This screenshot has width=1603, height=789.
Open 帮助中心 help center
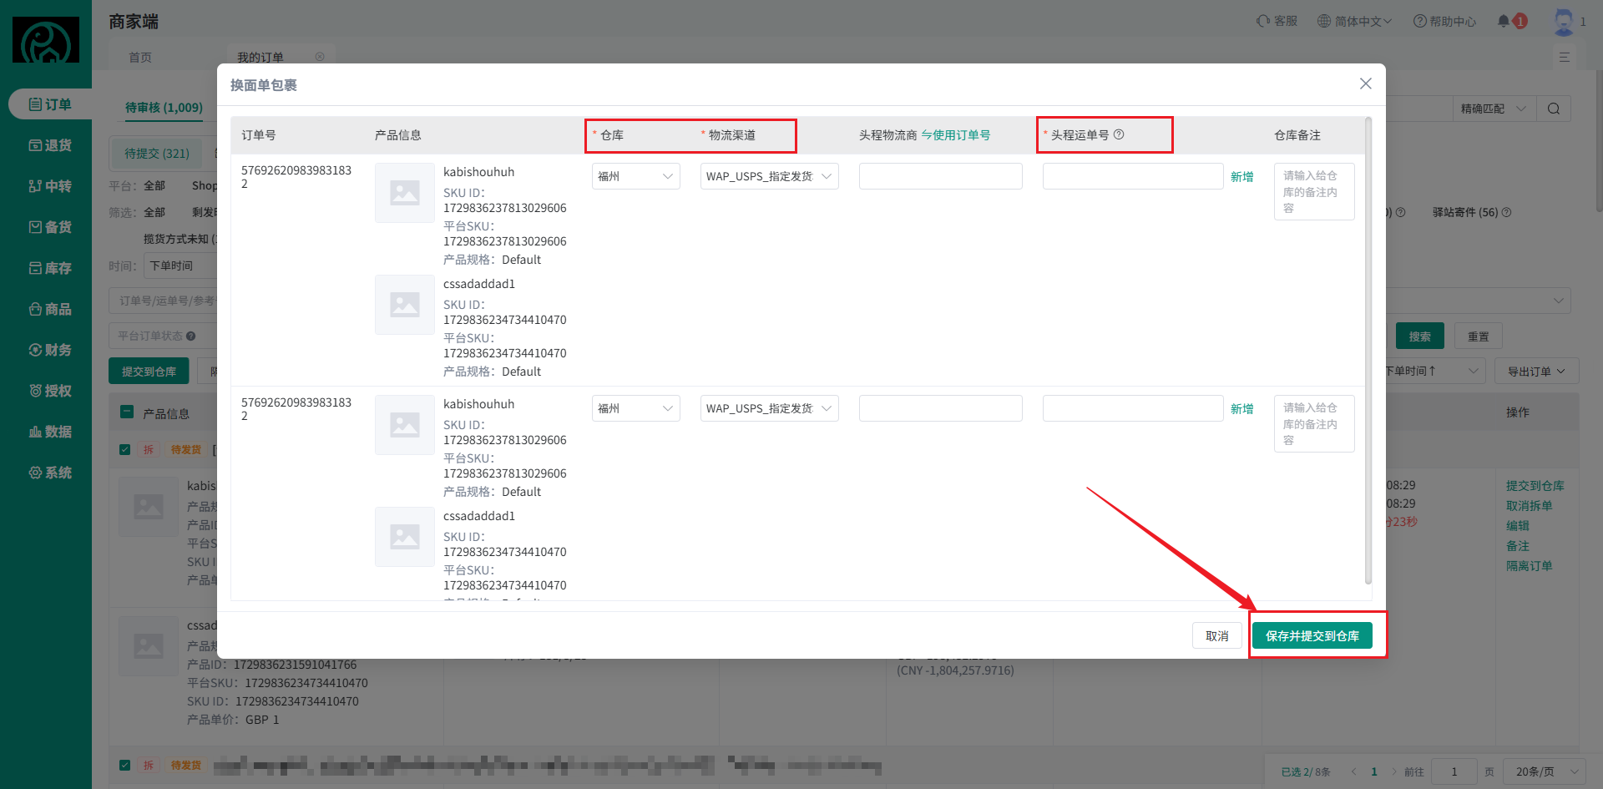click(x=1444, y=21)
